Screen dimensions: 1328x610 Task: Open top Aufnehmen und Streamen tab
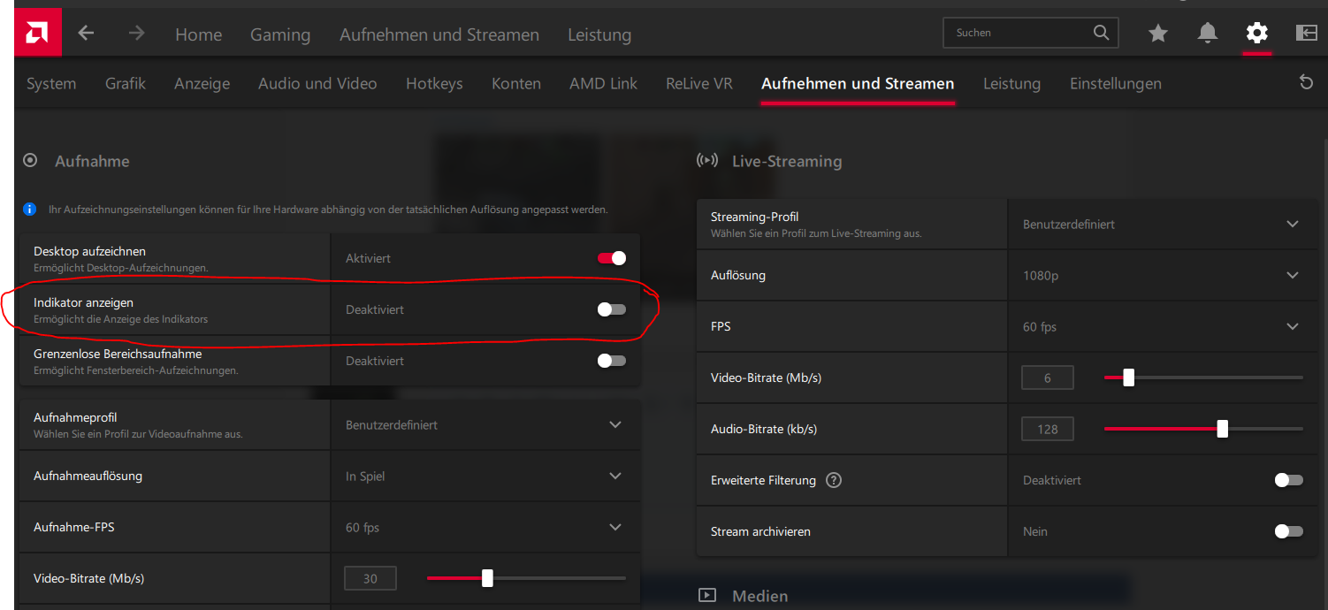click(x=439, y=34)
